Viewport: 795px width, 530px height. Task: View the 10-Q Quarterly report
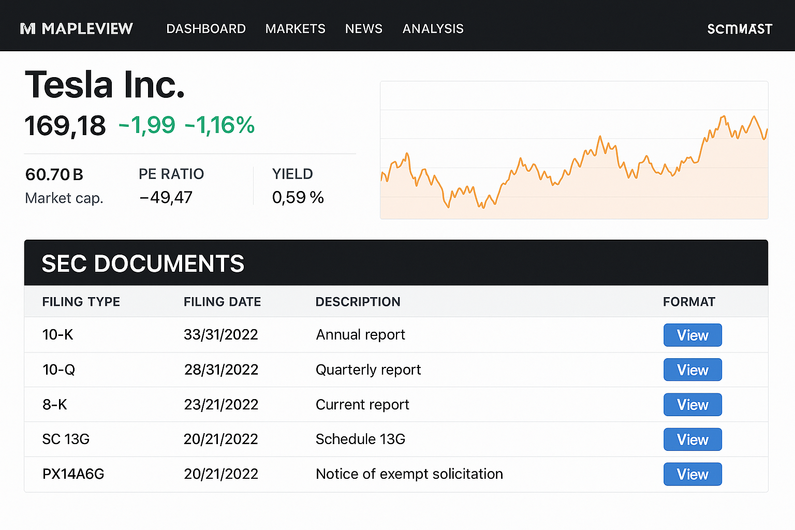click(x=693, y=370)
